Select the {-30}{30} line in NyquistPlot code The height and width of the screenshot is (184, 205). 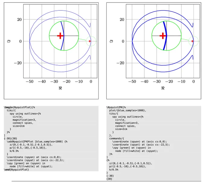coord(11,138)
